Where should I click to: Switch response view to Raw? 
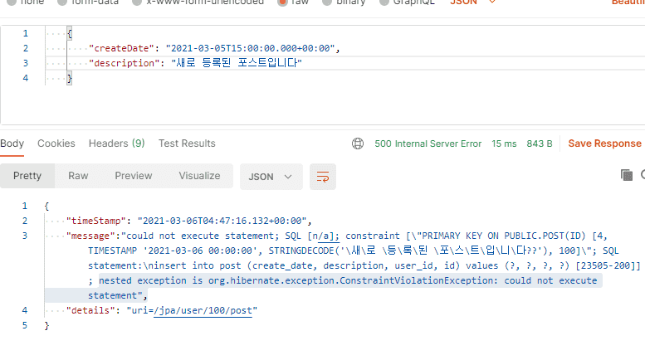pyautogui.click(x=78, y=176)
